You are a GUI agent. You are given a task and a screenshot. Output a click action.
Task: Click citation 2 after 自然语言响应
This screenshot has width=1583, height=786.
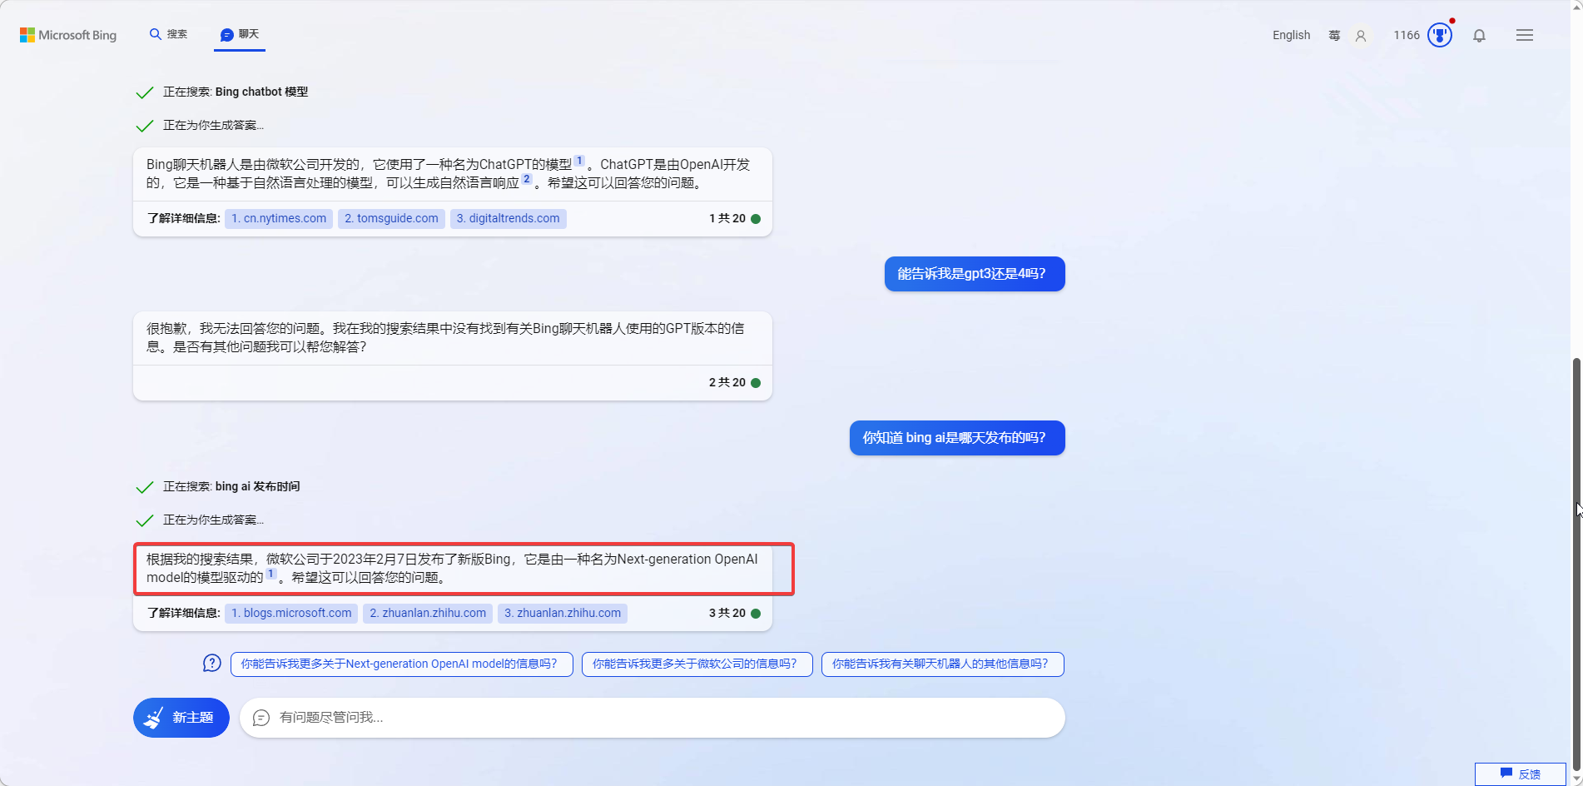[526, 179]
